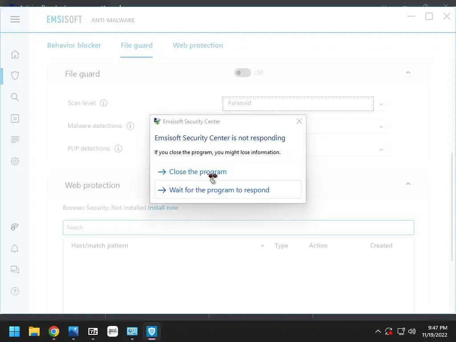Open the remote management sidebar icon
Image resolution: width=456 pixels, height=342 pixels.
[15, 227]
